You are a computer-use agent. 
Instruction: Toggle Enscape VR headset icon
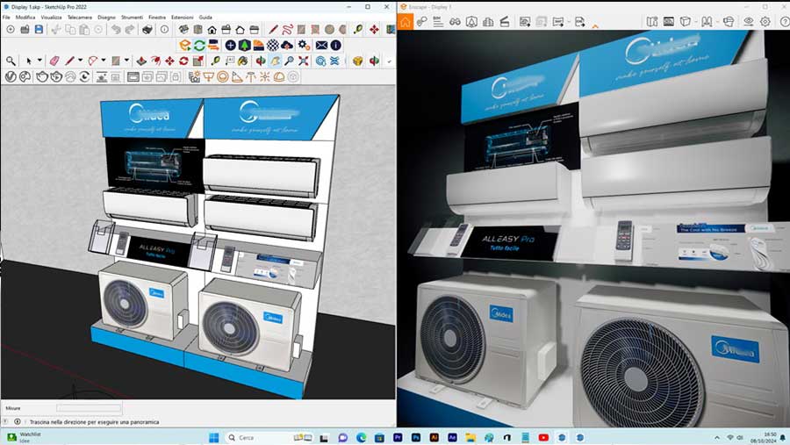pyautogui.click(x=729, y=22)
